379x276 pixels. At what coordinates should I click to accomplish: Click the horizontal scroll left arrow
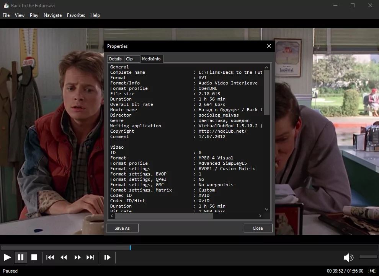tap(112, 216)
